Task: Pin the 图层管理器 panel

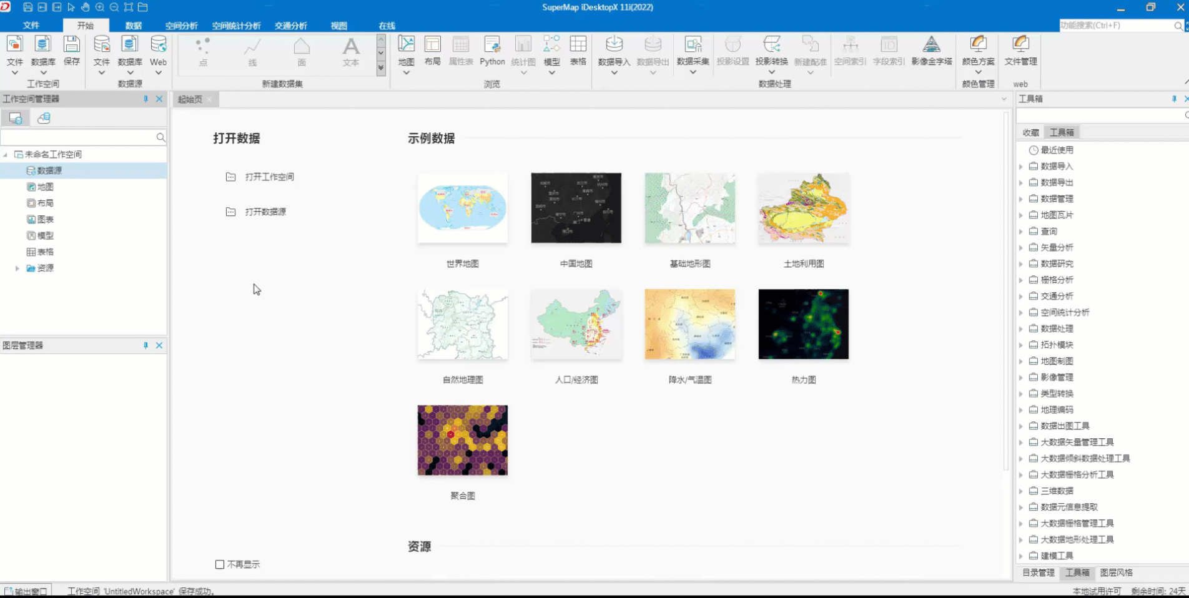Action: (x=146, y=346)
